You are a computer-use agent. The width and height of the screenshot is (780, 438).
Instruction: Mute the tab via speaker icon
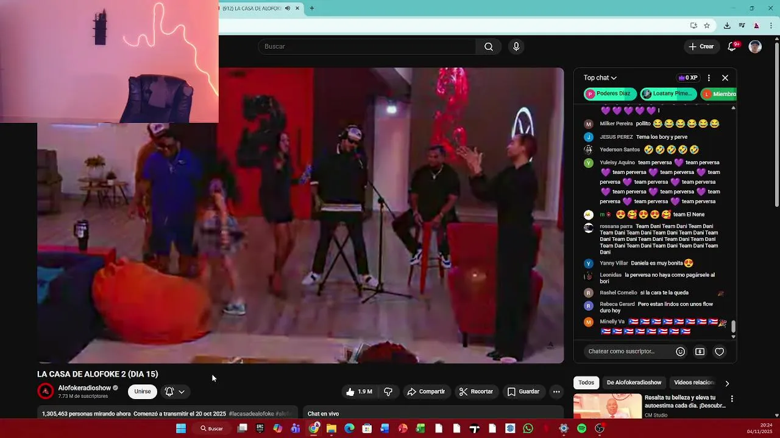point(288,9)
